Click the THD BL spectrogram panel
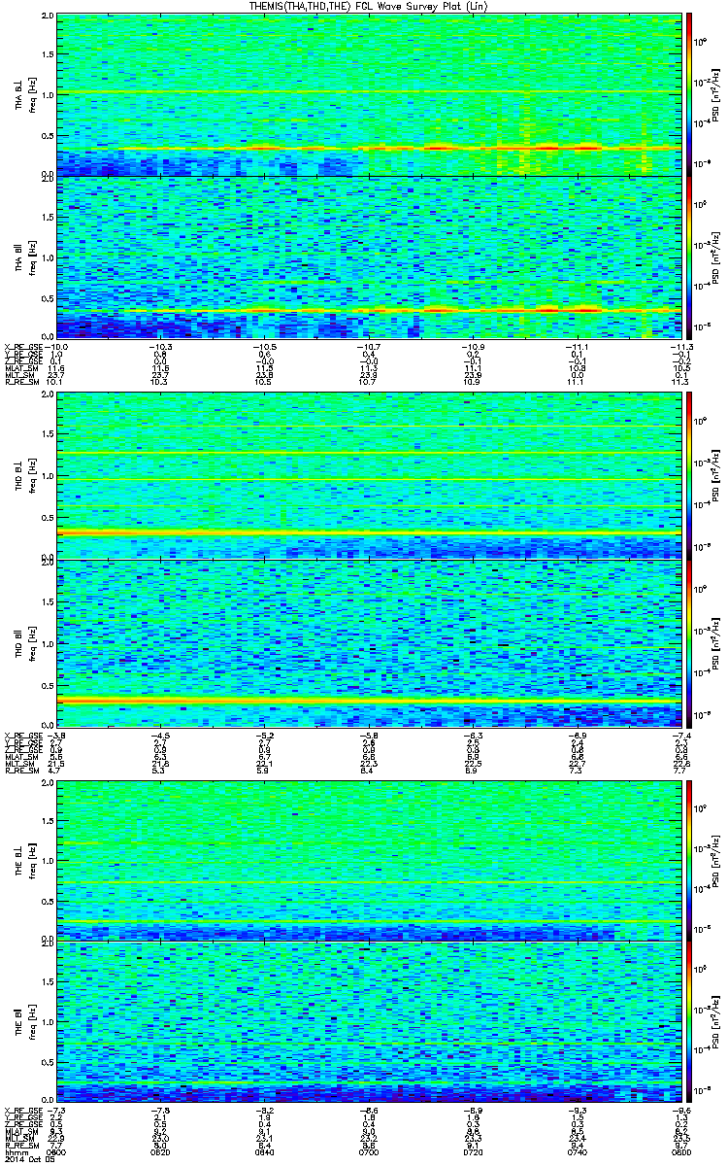The height and width of the screenshot is (1166, 728). coord(369,476)
